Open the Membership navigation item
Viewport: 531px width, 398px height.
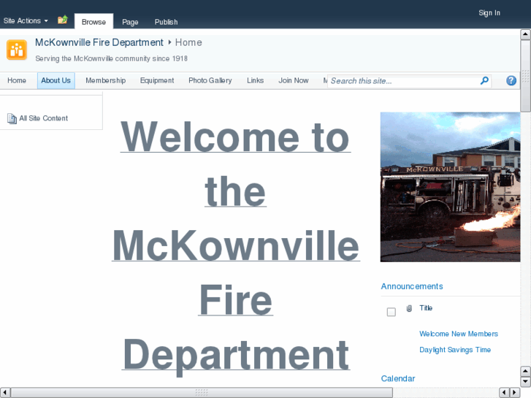(106, 80)
